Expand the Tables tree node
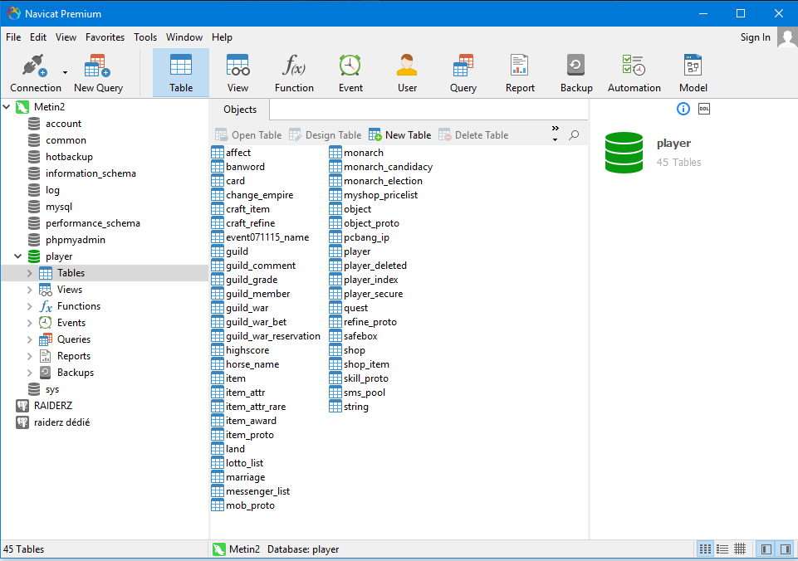The image size is (798, 561). [x=30, y=273]
